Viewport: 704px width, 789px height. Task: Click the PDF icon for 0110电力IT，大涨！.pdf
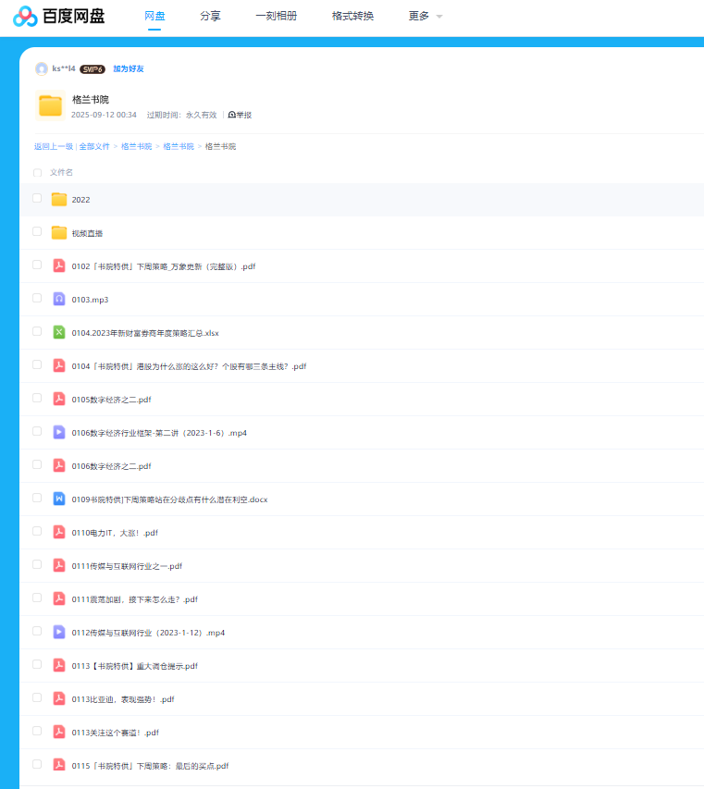tap(59, 532)
